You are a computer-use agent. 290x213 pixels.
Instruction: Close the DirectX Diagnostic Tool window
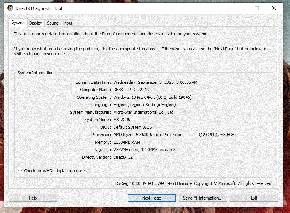coord(274,8)
